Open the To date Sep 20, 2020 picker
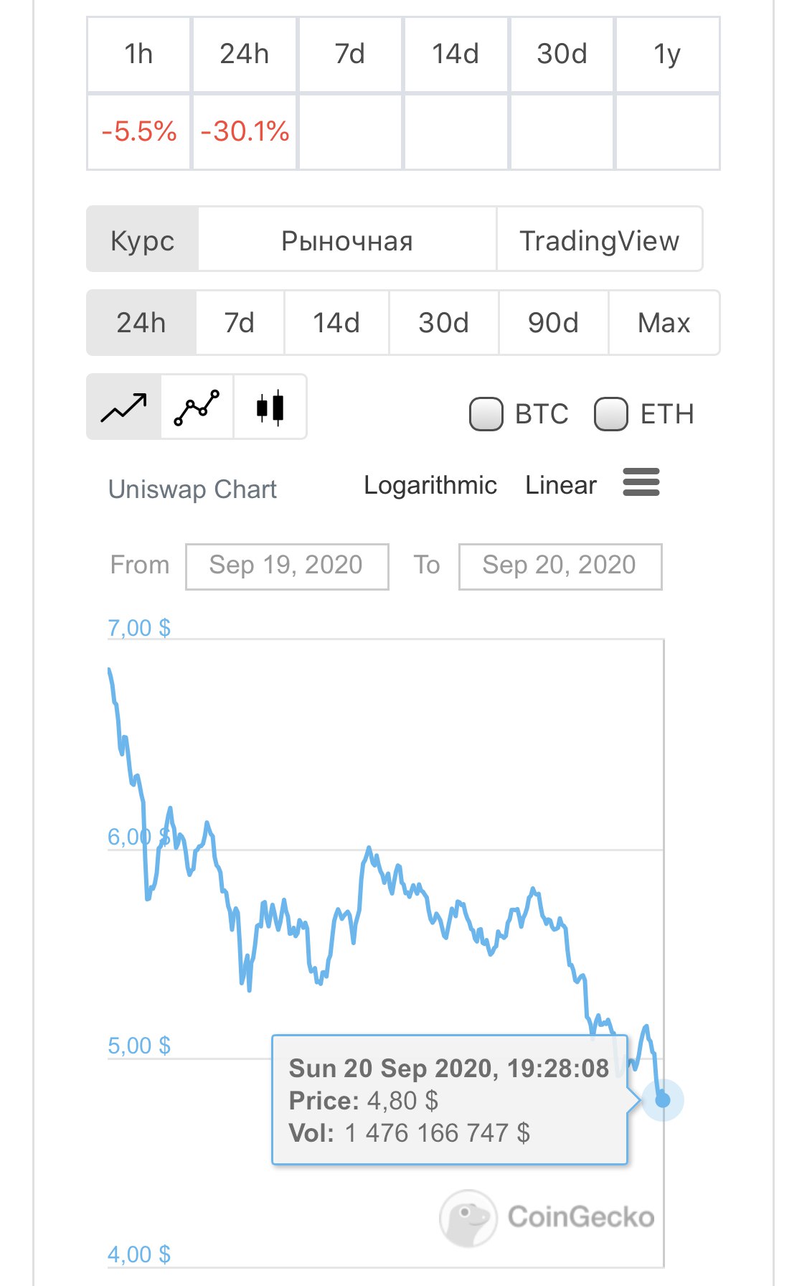Screen dimensions: 807x1286 point(560,566)
